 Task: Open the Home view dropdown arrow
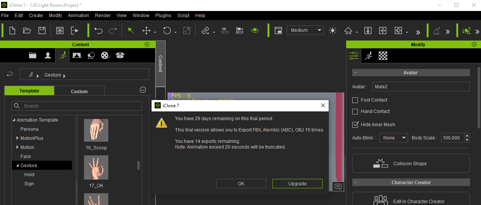pyautogui.click(x=357, y=33)
